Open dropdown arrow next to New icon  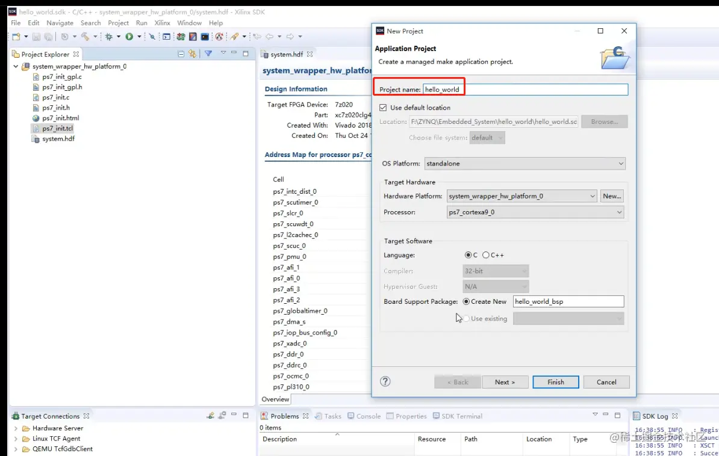coord(26,37)
